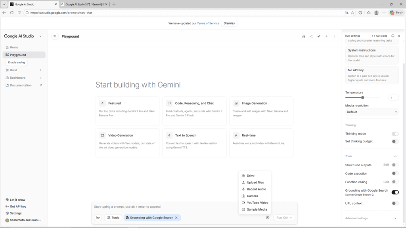Image resolution: width=406 pixels, height=228 pixels.
Task: Click the incognito temporary chat icon
Action: (303, 36)
